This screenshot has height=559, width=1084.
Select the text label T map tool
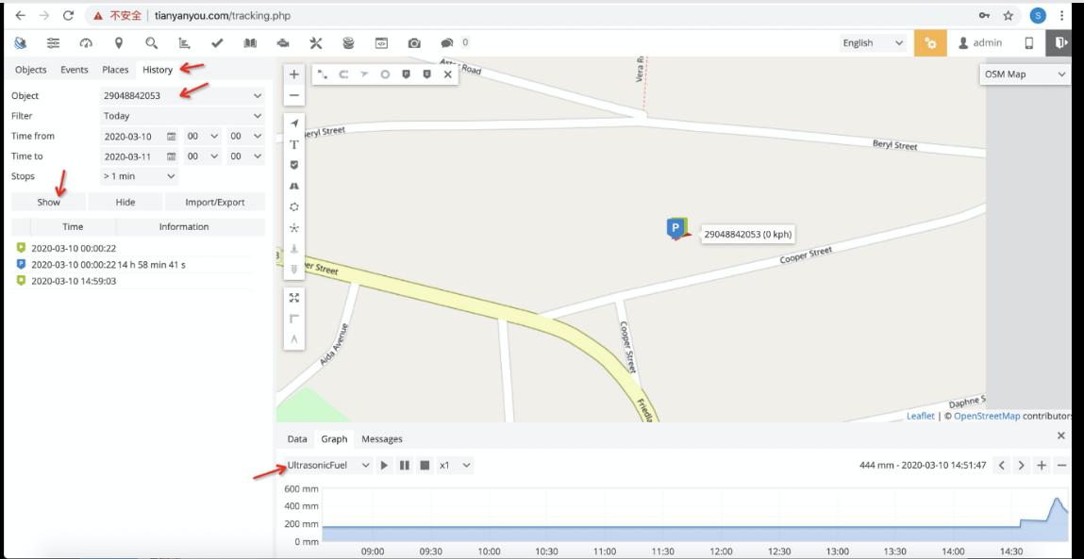click(294, 144)
